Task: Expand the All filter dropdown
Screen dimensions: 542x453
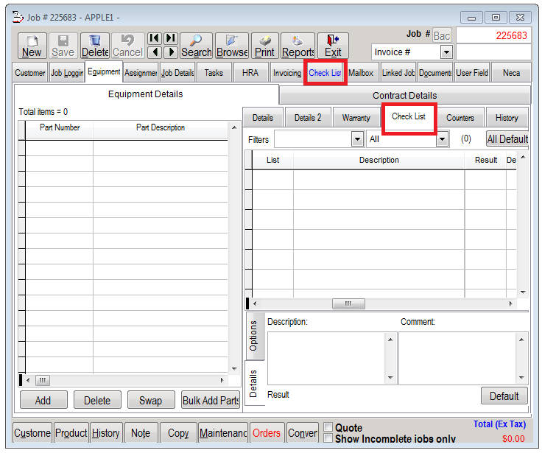Action: coord(443,139)
